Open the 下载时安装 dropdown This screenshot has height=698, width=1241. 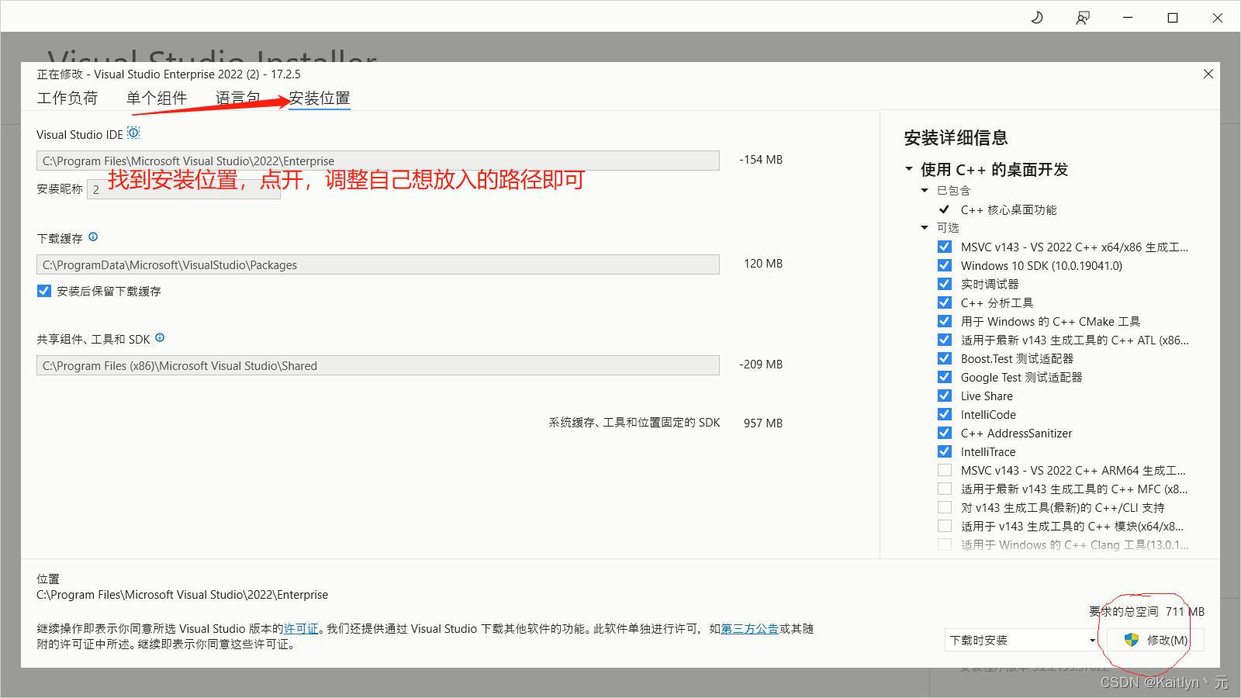coord(1021,640)
